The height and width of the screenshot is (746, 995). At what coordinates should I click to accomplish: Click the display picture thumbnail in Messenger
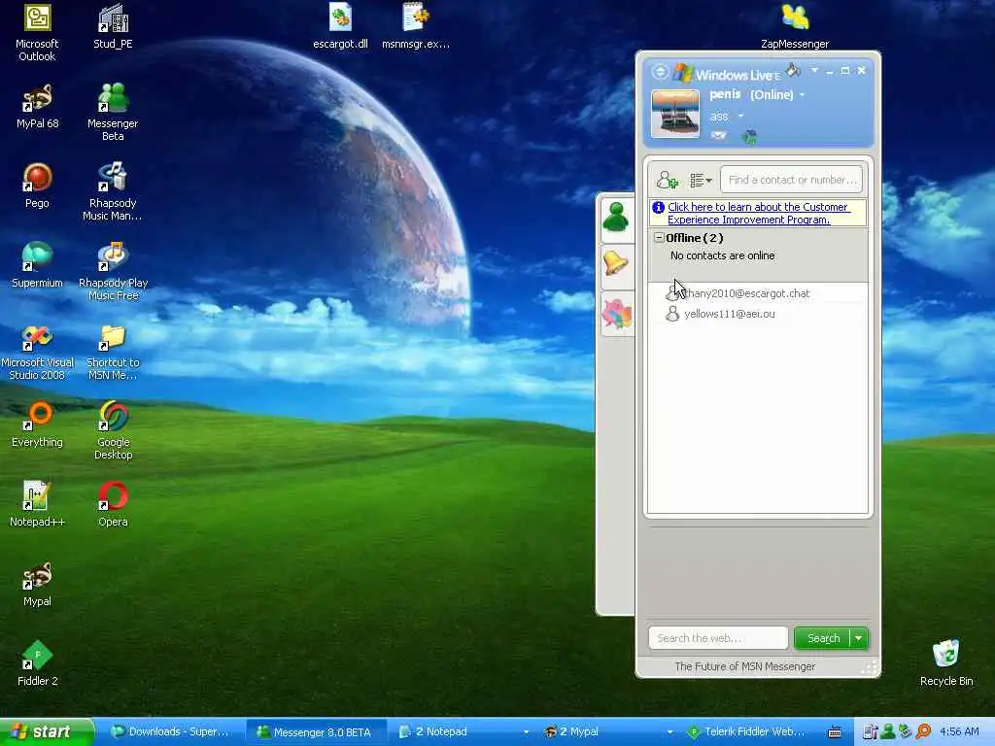click(x=675, y=114)
